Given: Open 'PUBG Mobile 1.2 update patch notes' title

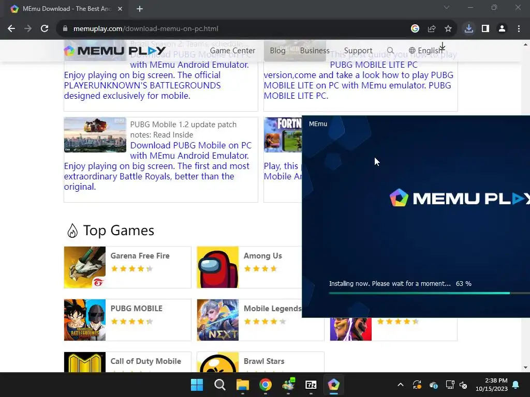Looking at the screenshot, I should pos(183,130).
